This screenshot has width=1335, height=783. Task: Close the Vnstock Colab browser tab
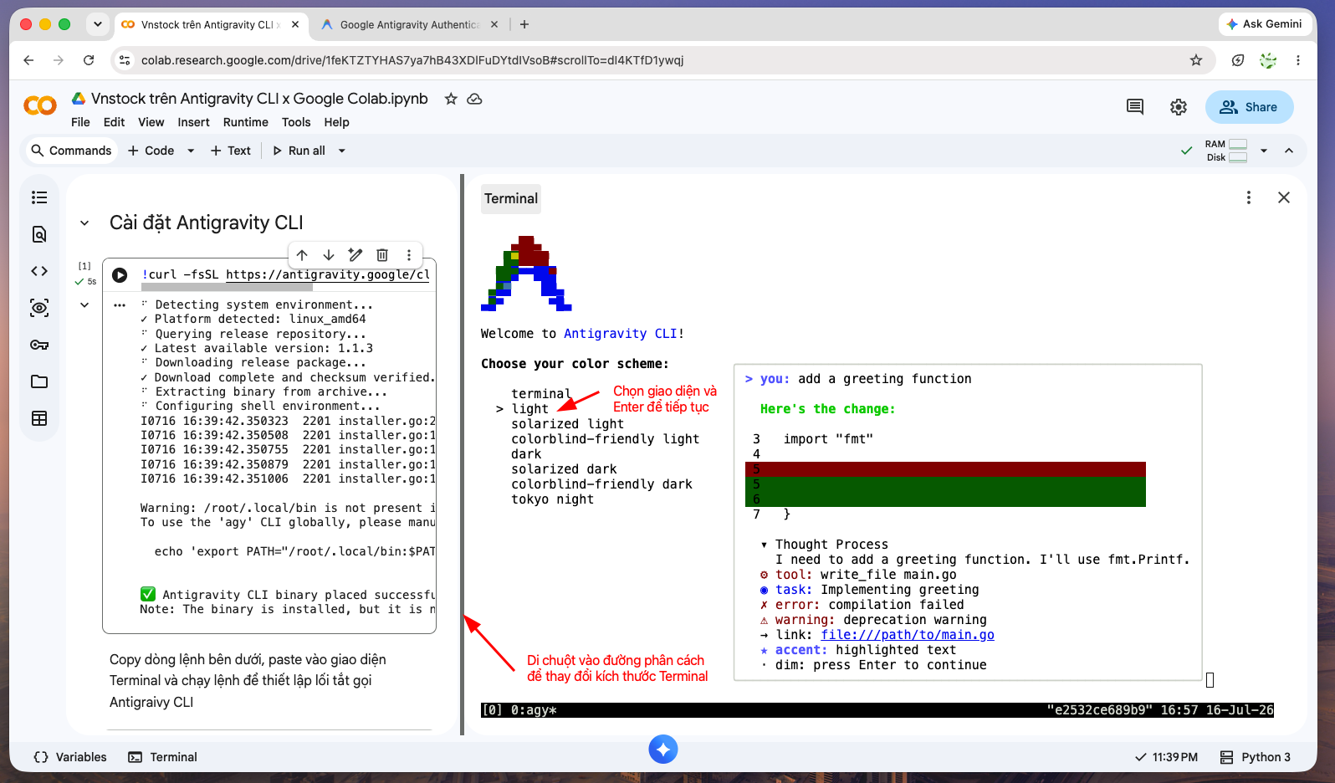(x=295, y=25)
